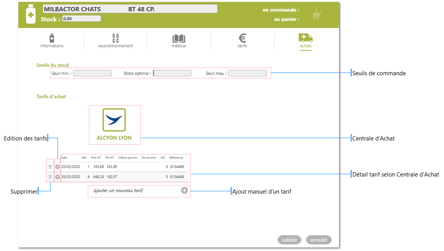
Task: Click the Prix HT column header
Action: [96, 158]
